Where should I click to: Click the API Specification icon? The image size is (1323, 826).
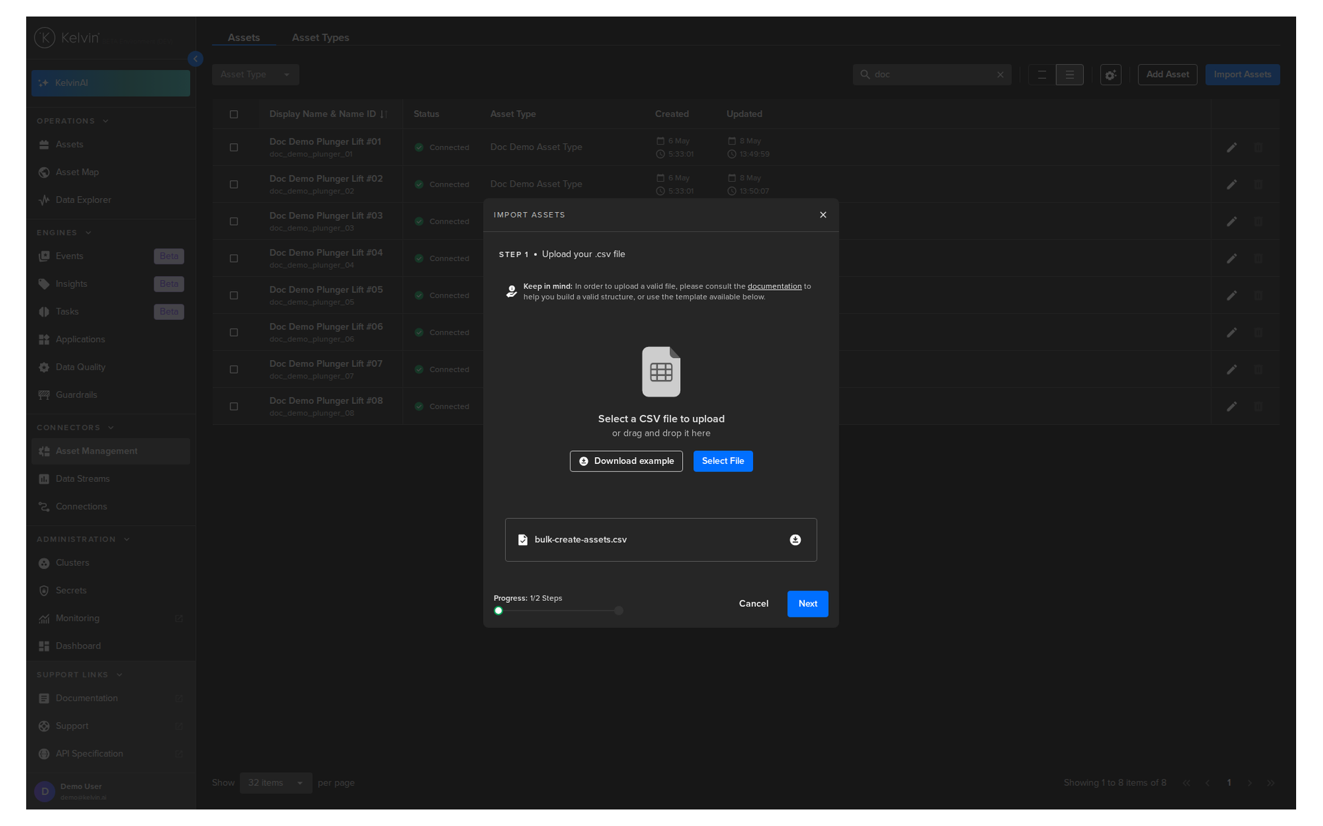point(44,754)
